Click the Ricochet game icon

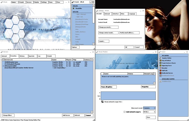[160, 68]
